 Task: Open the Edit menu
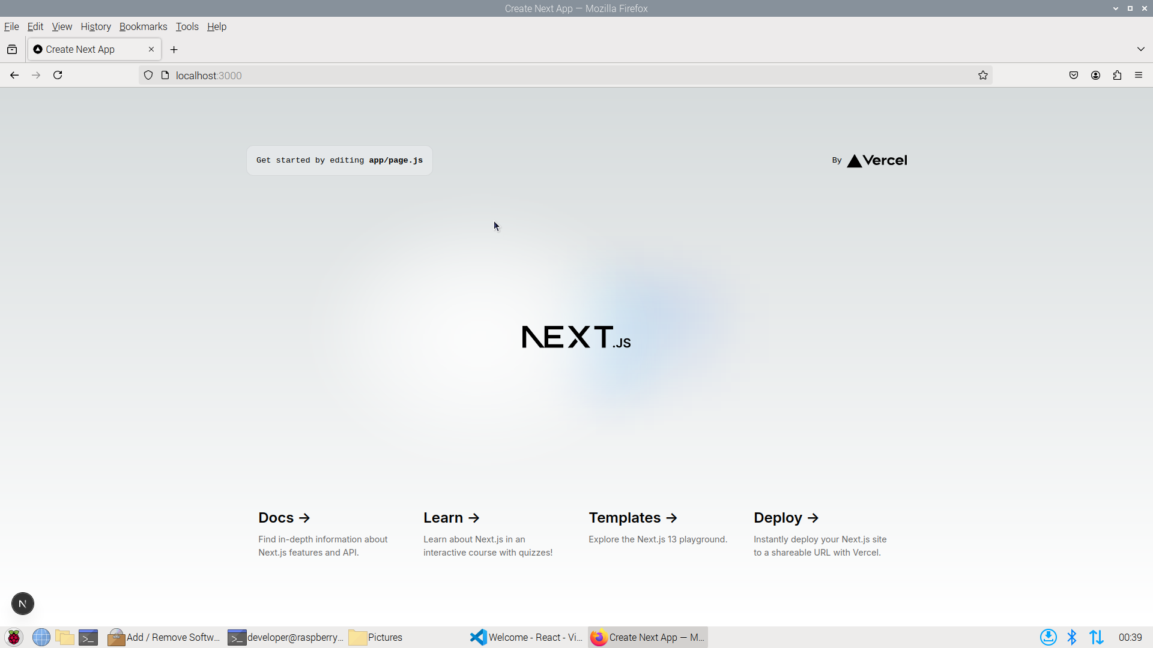35,26
